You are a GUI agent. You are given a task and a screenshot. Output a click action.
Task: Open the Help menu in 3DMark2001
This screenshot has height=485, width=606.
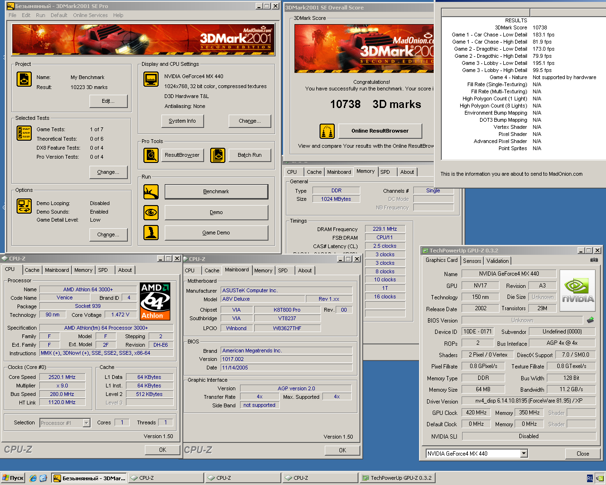118,15
